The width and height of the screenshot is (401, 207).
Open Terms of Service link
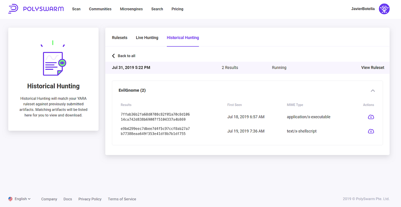(122, 199)
